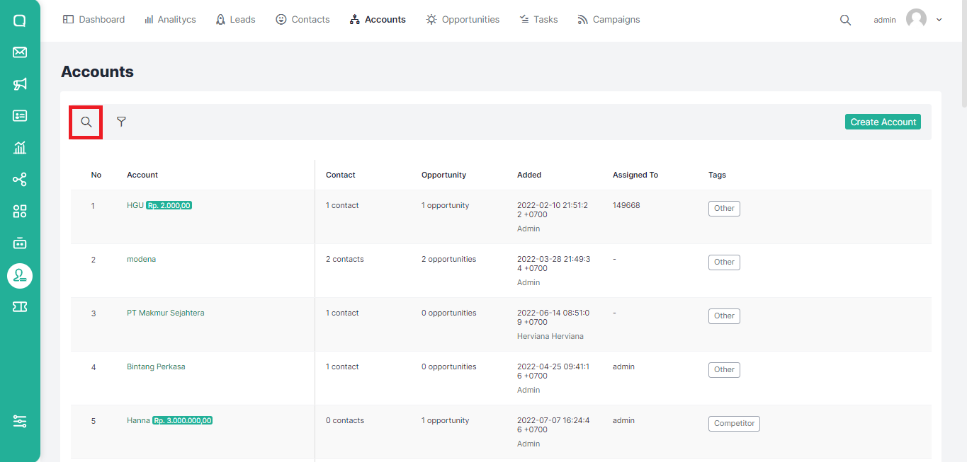The image size is (967, 462).
Task: Open the filter funnel icon
Action: click(121, 122)
